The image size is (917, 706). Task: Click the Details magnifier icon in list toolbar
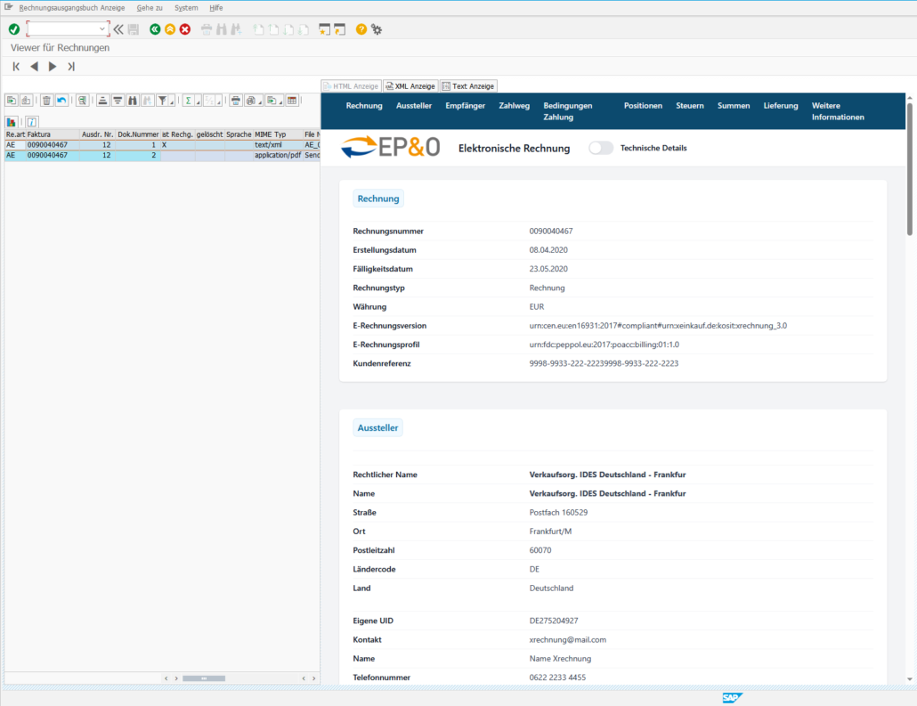point(83,101)
